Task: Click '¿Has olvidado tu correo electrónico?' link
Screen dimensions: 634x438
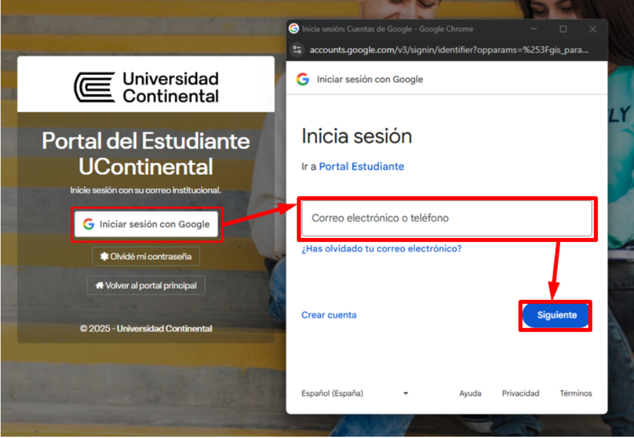Action: pos(381,249)
